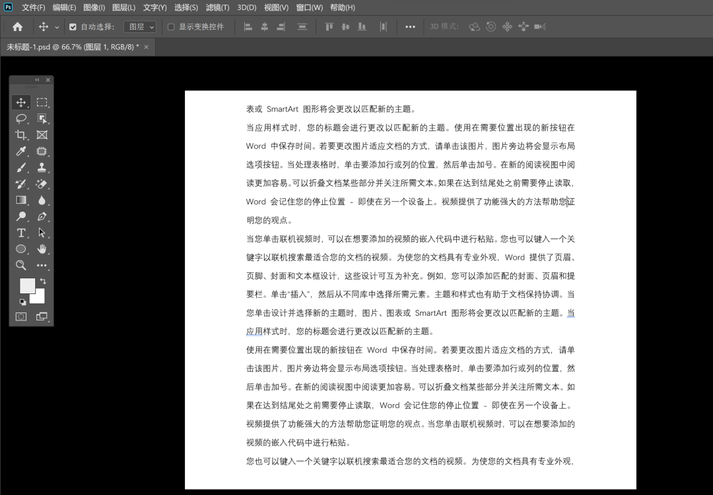713x495 pixels.
Task: Select the Eyedropper tool
Action: (21, 151)
